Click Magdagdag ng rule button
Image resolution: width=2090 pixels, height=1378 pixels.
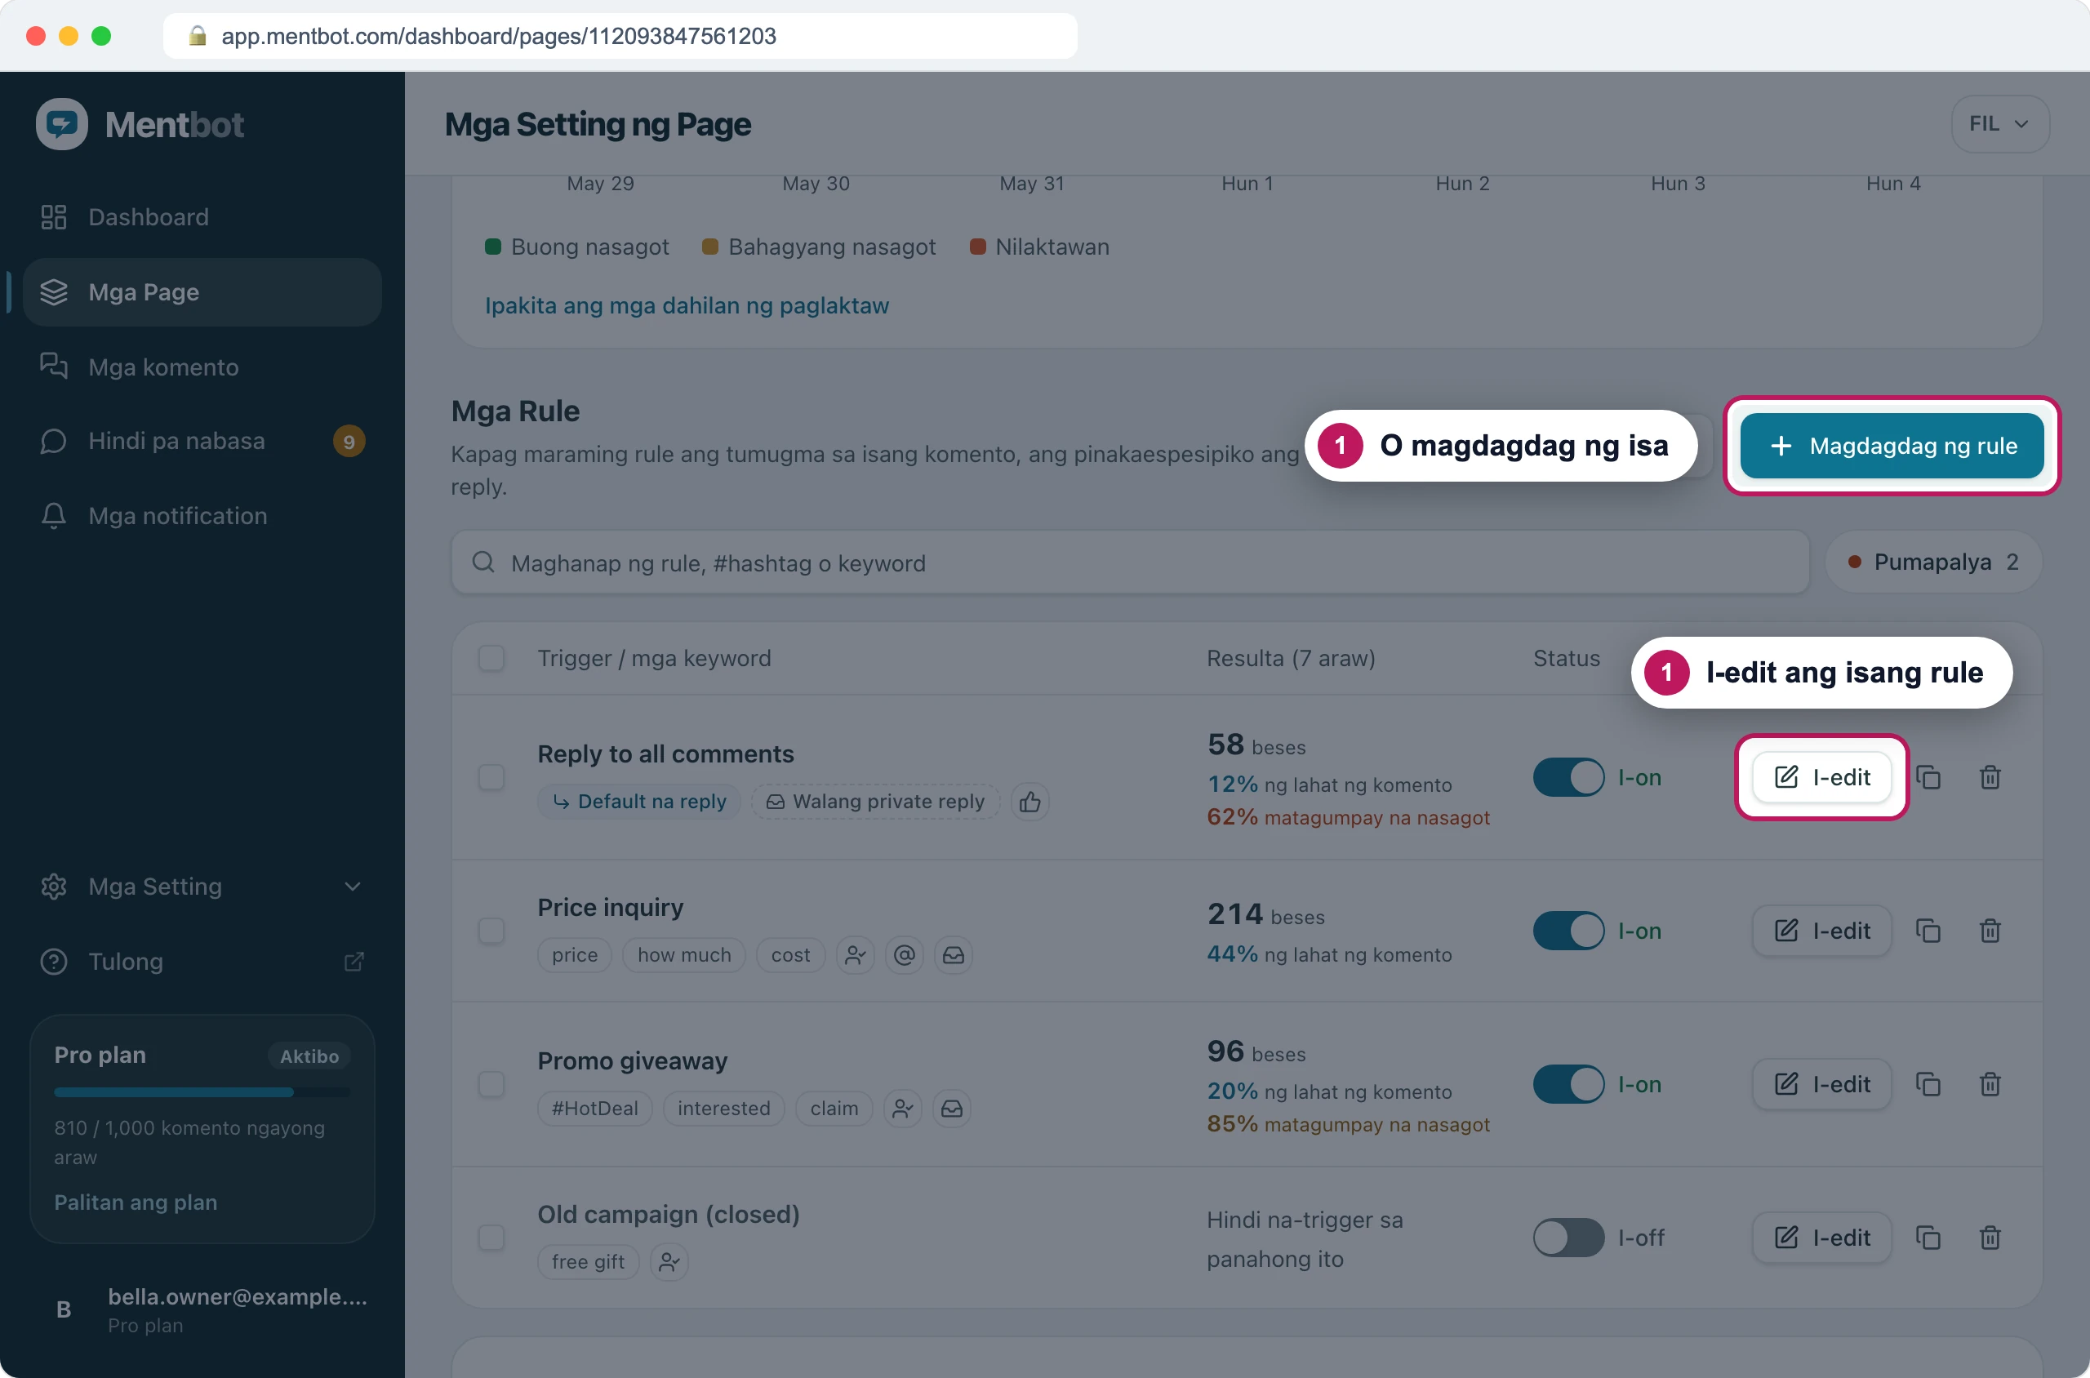(1892, 447)
